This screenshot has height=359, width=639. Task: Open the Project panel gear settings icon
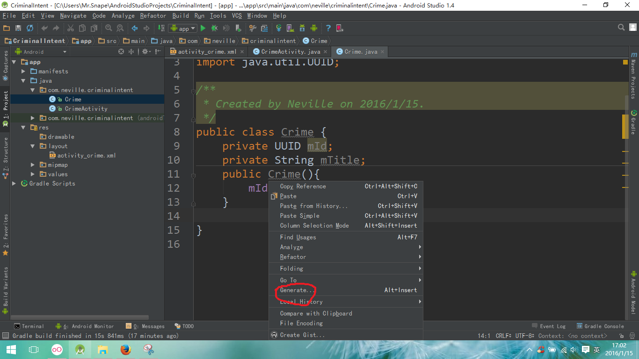coord(145,52)
